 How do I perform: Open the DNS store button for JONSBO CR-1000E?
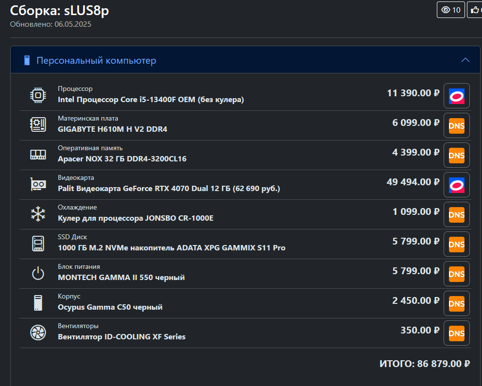pyautogui.click(x=456, y=215)
